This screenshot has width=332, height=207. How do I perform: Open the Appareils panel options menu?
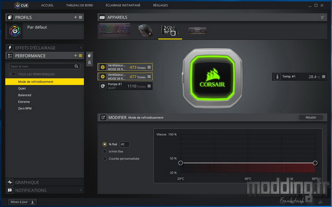point(322,17)
